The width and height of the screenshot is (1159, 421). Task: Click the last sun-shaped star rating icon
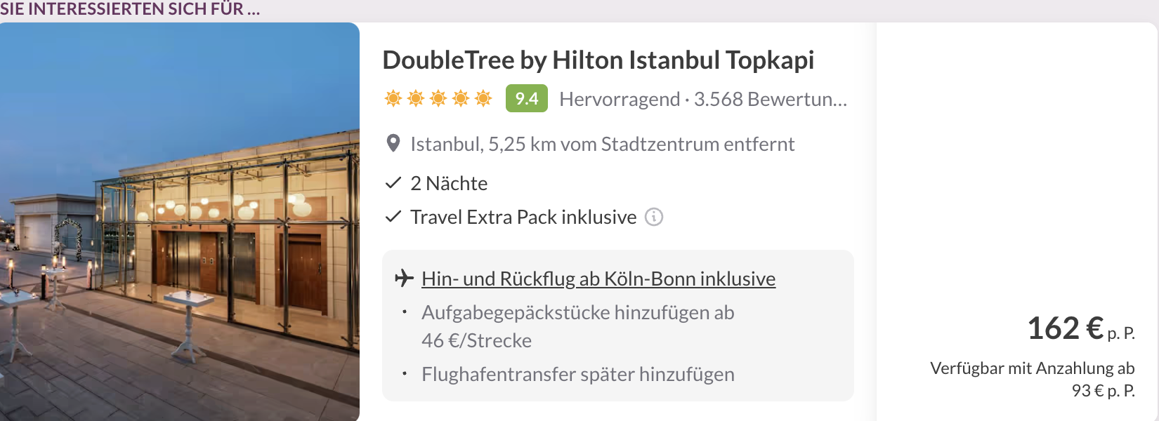(x=483, y=98)
